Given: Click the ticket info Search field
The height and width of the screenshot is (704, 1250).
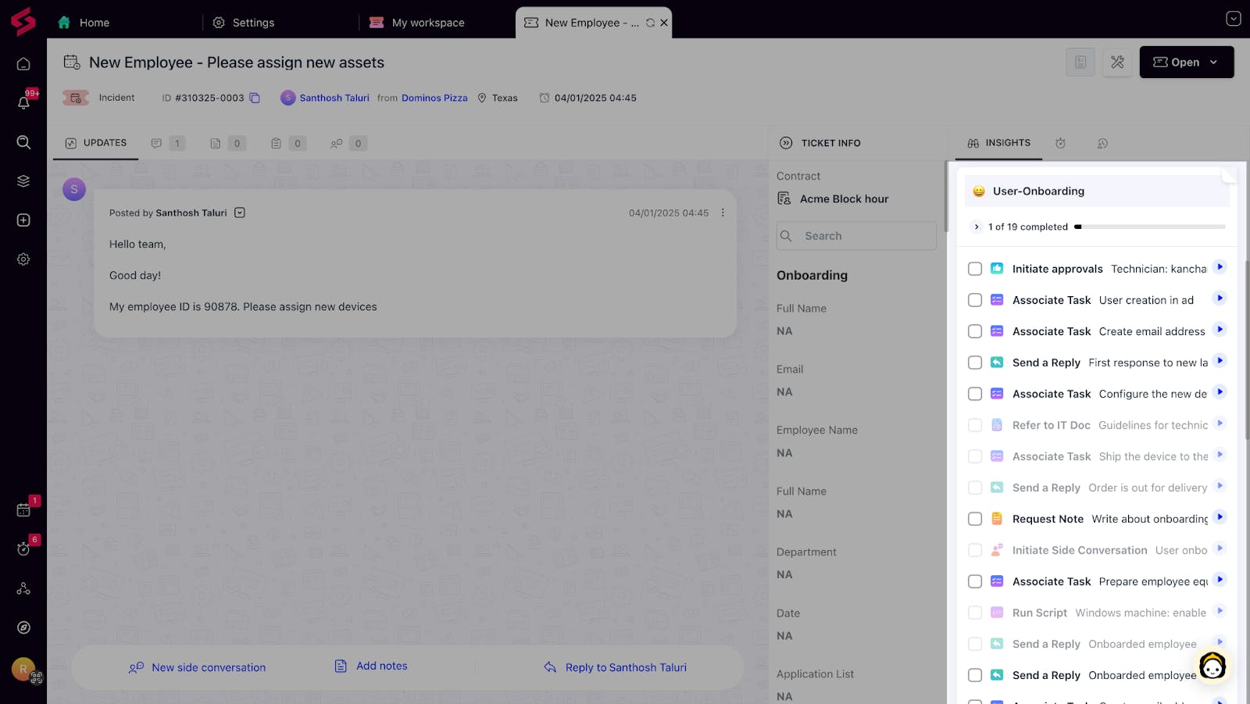Looking at the screenshot, I should click(856, 236).
